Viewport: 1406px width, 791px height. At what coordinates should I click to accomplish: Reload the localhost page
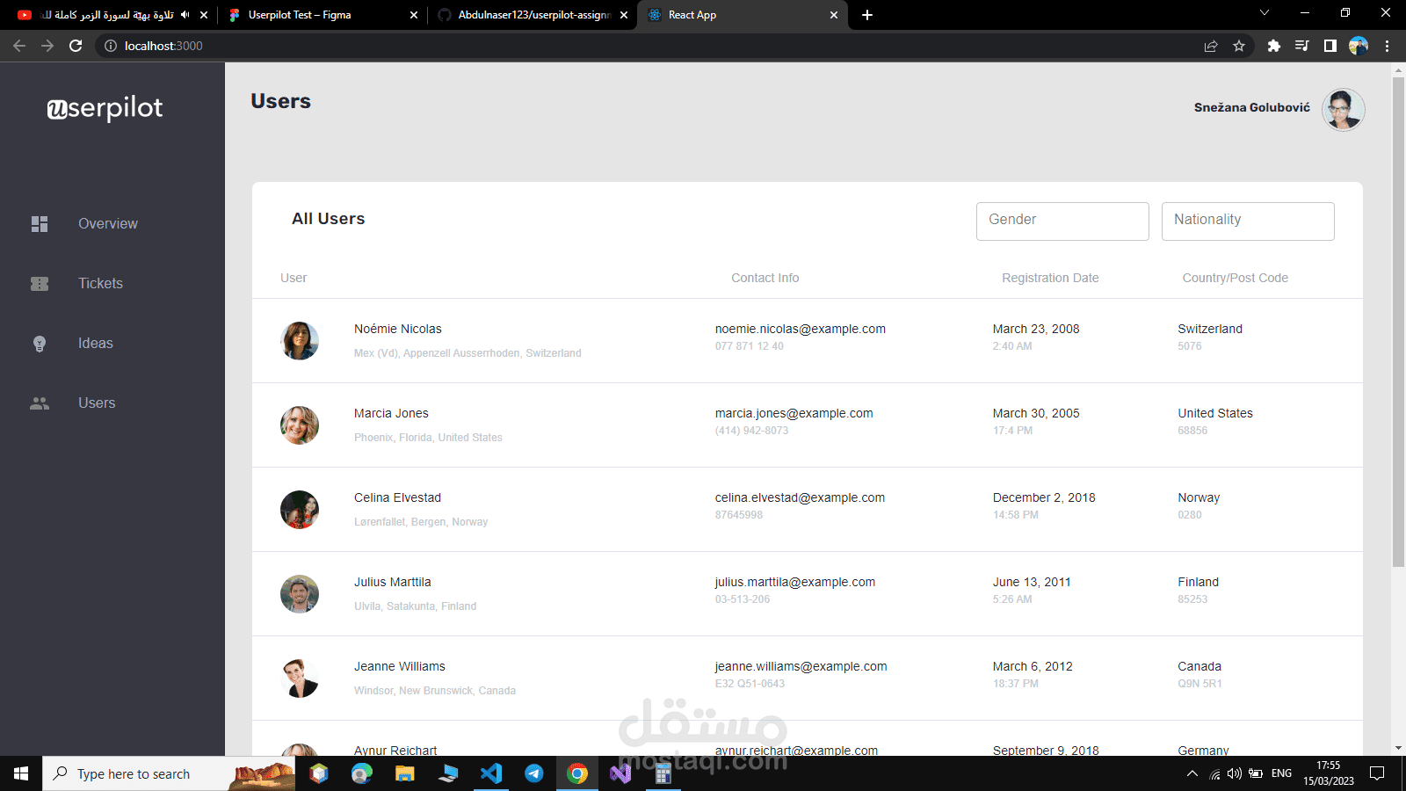tap(76, 46)
